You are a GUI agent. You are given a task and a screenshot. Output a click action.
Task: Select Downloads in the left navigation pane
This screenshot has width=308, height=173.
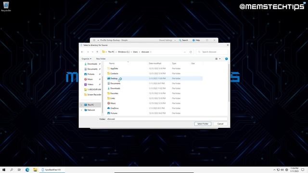[92, 64]
